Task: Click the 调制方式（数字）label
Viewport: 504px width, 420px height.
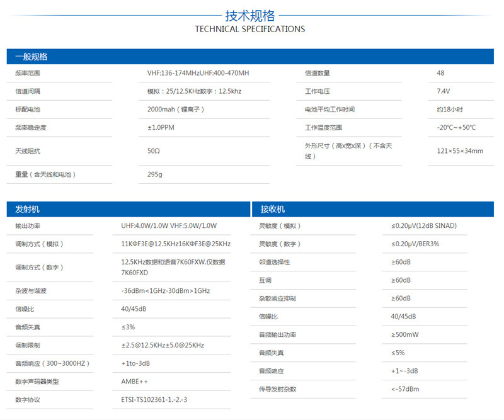Action: point(39,268)
